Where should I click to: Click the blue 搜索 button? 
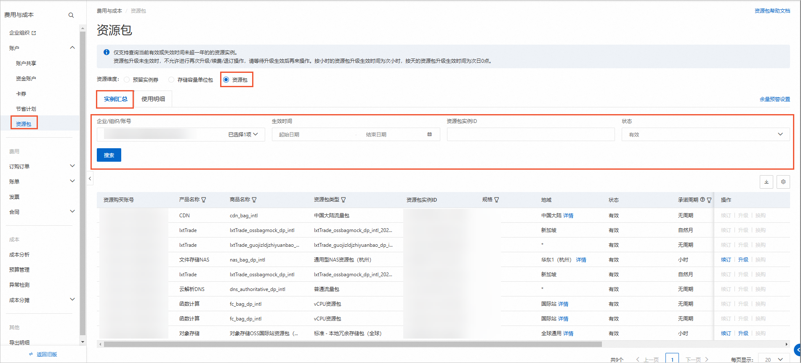pos(109,155)
